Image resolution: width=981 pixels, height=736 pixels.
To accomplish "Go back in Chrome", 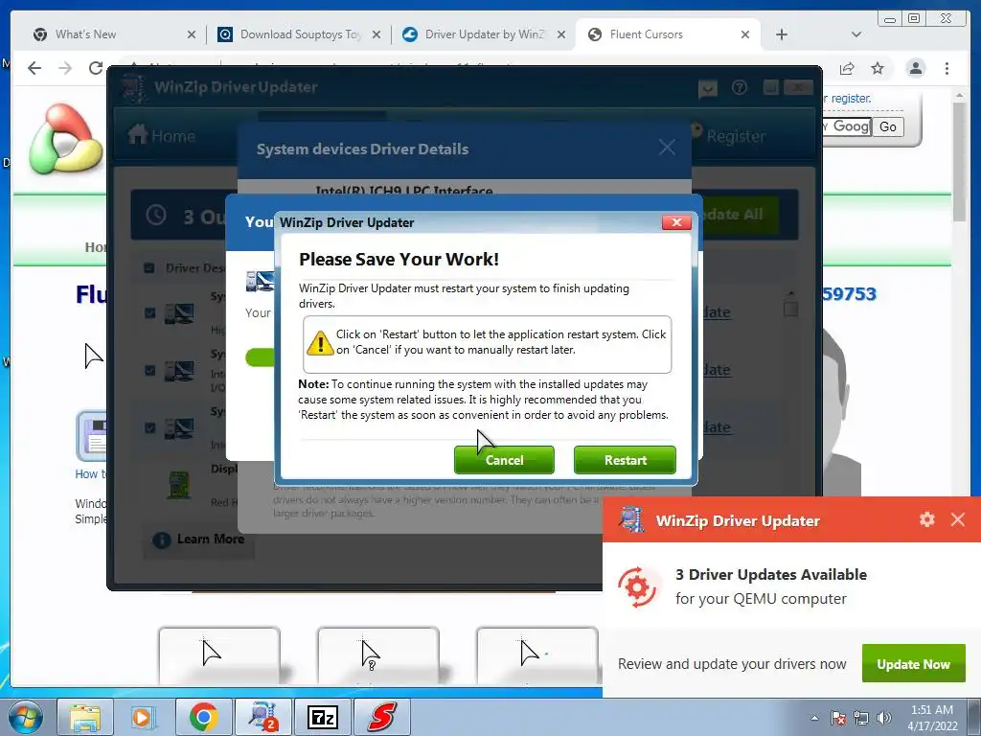I will click(34, 68).
